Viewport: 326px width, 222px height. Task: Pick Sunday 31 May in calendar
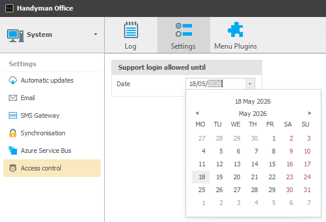coord(307,190)
